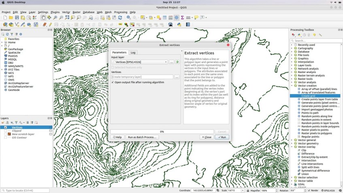
Task: Expand the XYZ Tiles browser item
Action: 2,69
